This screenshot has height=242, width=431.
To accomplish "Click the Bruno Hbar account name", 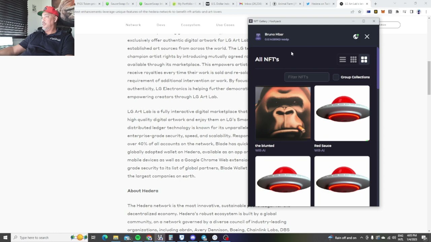I will click(274, 34).
